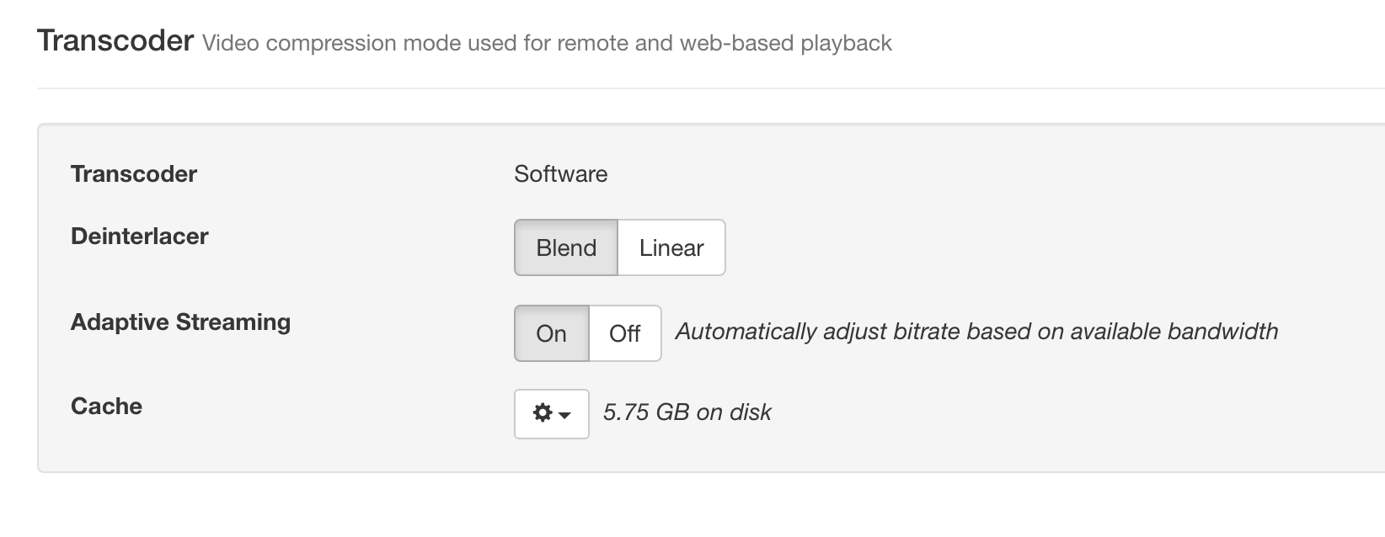Click the gear icon in Cache row
Viewport: 1385px width, 537px height.
click(x=543, y=413)
